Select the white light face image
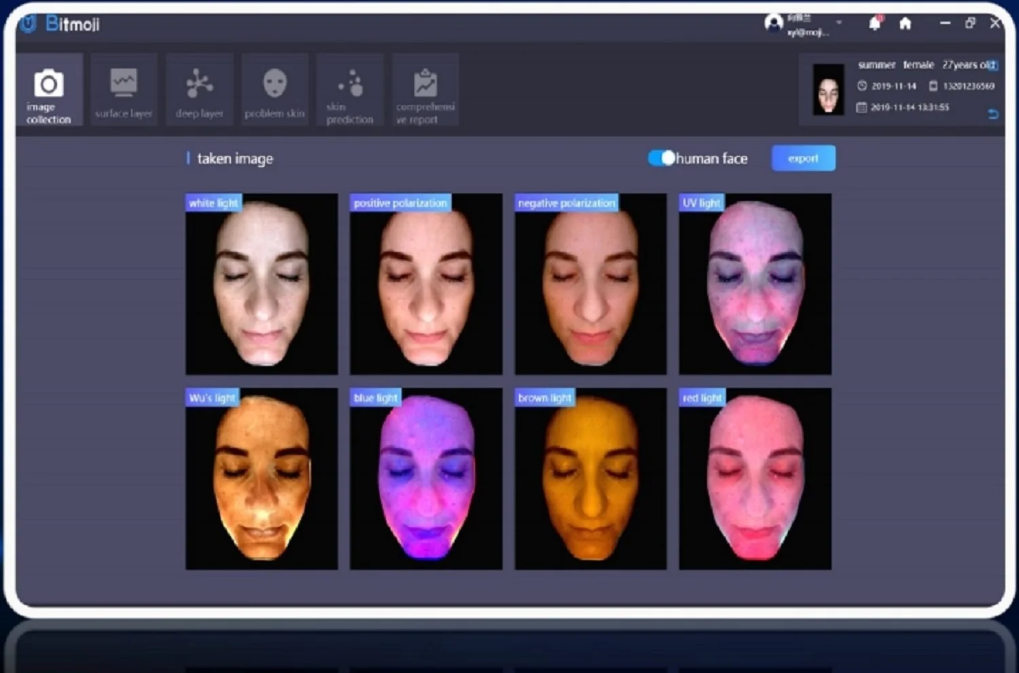This screenshot has width=1019, height=673. (x=262, y=284)
